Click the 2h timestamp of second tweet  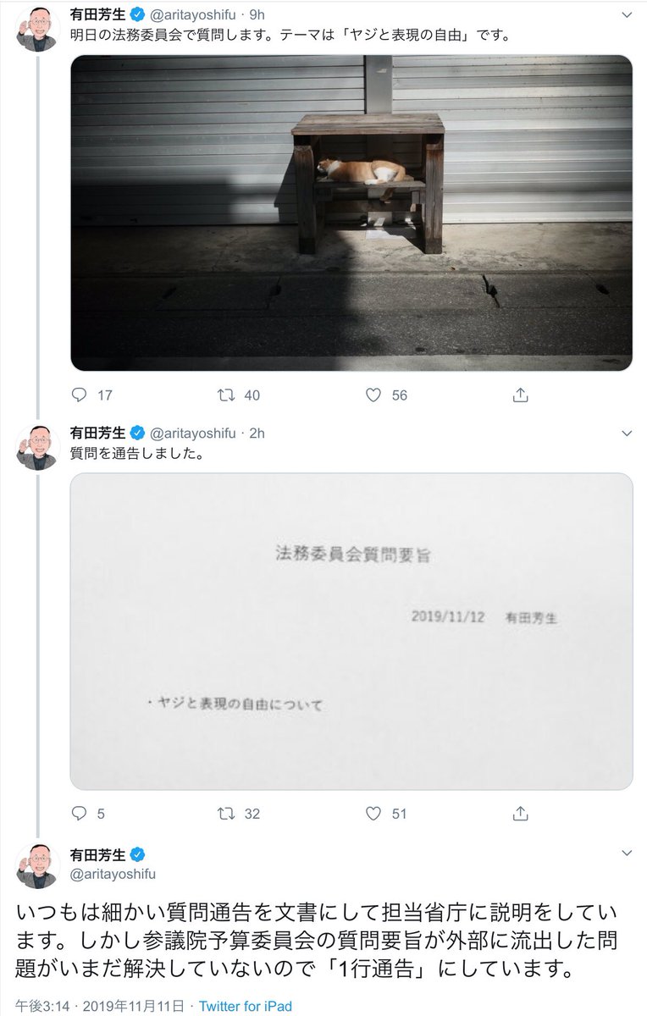[x=257, y=433]
